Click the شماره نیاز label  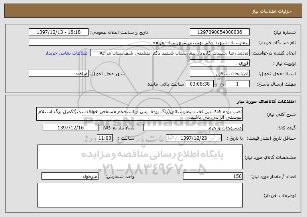285,32
